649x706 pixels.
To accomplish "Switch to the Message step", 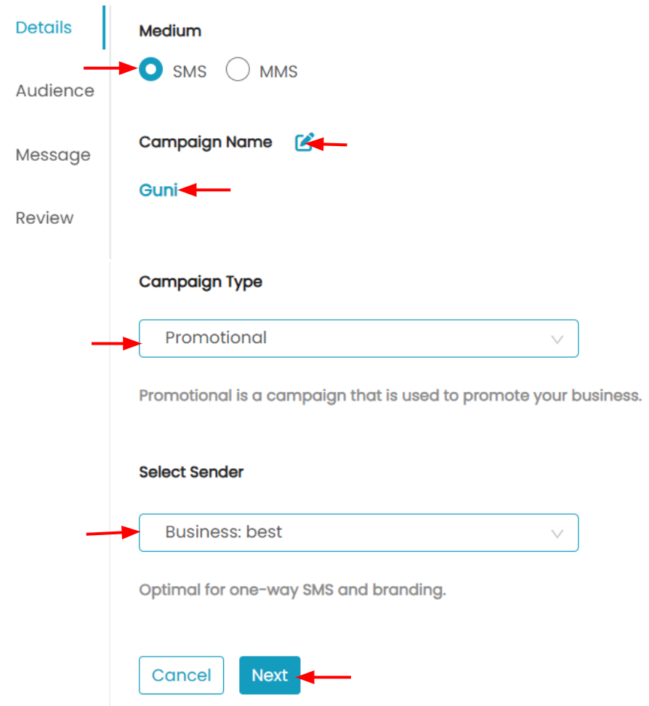I will pyautogui.click(x=53, y=156).
